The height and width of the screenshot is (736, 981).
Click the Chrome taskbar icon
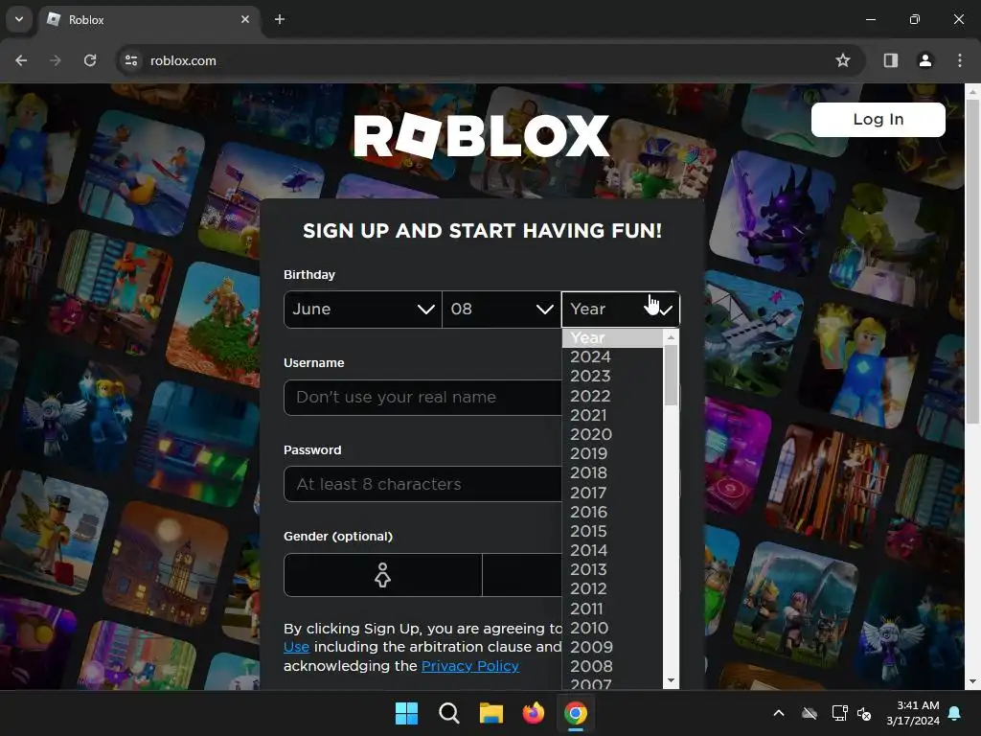pyautogui.click(x=576, y=713)
